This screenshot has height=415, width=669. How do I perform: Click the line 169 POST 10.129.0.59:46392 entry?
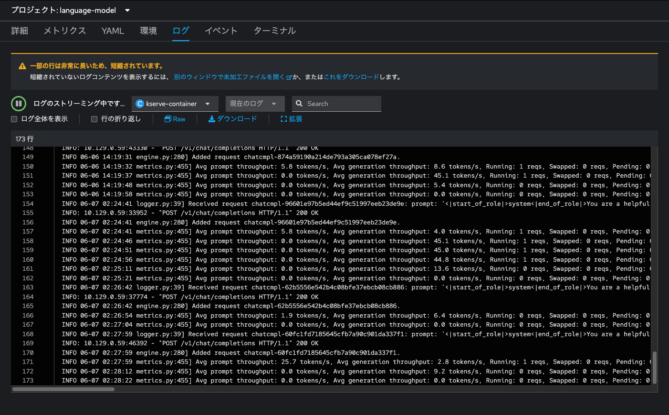tap(190, 343)
